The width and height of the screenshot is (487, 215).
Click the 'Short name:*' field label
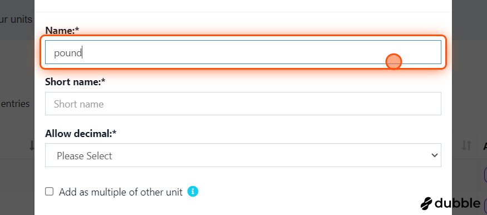click(75, 82)
